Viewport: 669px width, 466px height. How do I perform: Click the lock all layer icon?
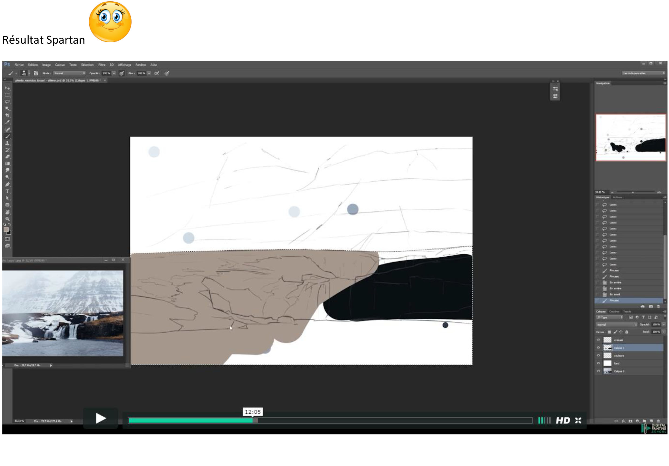coord(627,332)
